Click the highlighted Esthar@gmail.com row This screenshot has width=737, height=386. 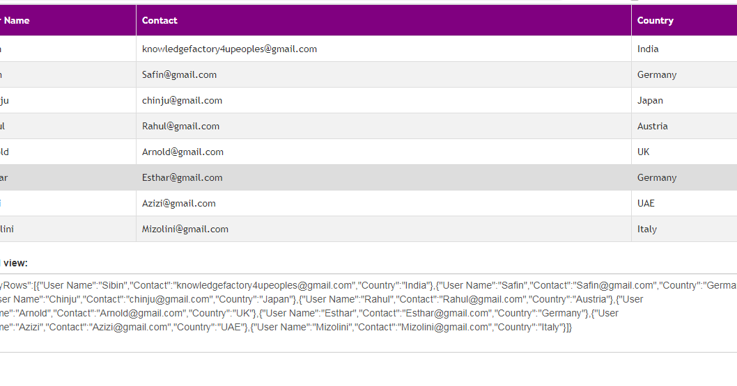182,177
